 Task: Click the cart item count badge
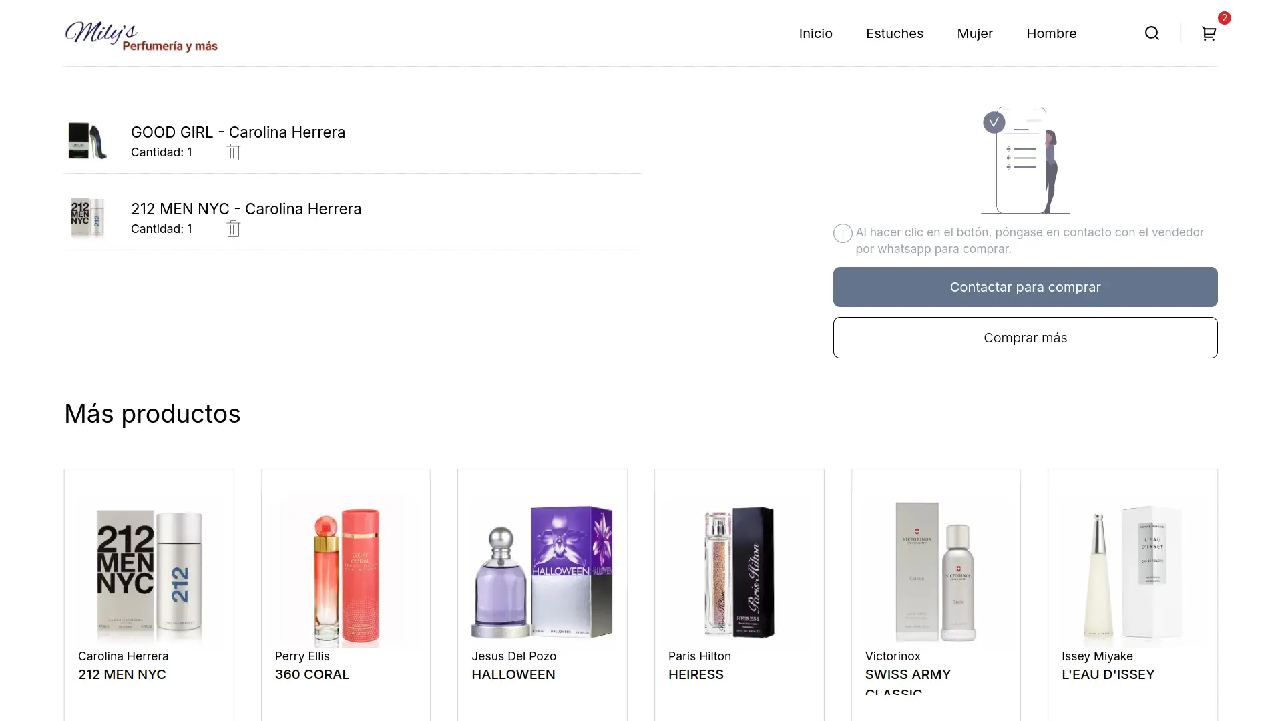[1224, 18]
